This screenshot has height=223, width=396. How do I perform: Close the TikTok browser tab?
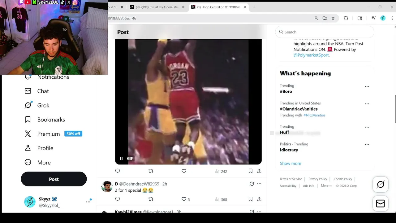click(x=183, y=7)
